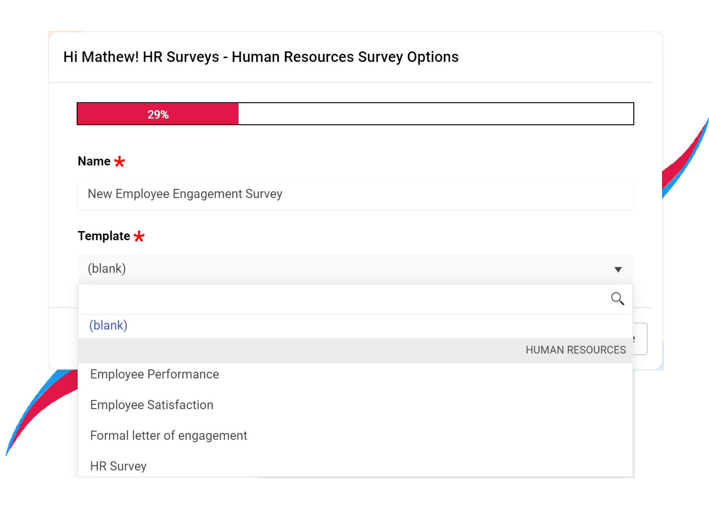
Task: Choose Employee Performance from the template list
Action: [154, 374]
